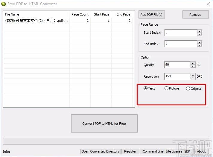Image resolution: width=213 pixels, height=157 pixels.
Task: Click the conversion progress bar
Action: (106, 141)
